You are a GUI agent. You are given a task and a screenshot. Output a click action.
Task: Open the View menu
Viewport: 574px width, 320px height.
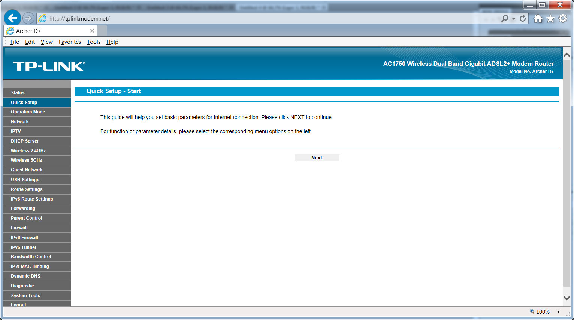(x=47, y=42)
